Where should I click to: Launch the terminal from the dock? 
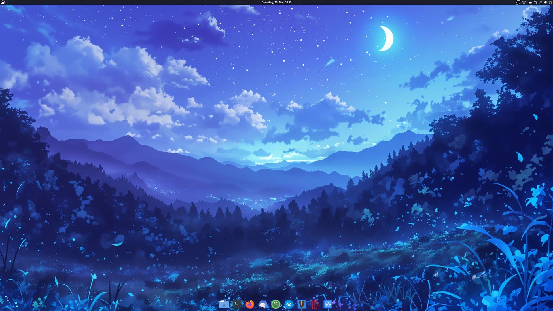tap(237, 304)
